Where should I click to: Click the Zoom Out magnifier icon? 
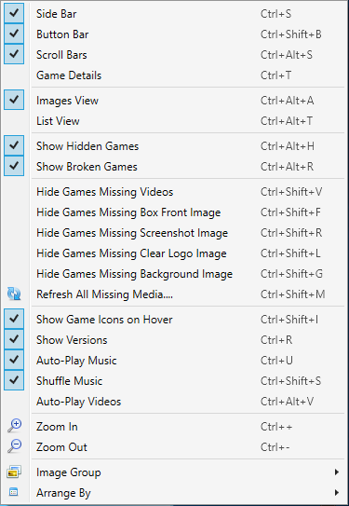pyautogui.click(x=14, y=446)
